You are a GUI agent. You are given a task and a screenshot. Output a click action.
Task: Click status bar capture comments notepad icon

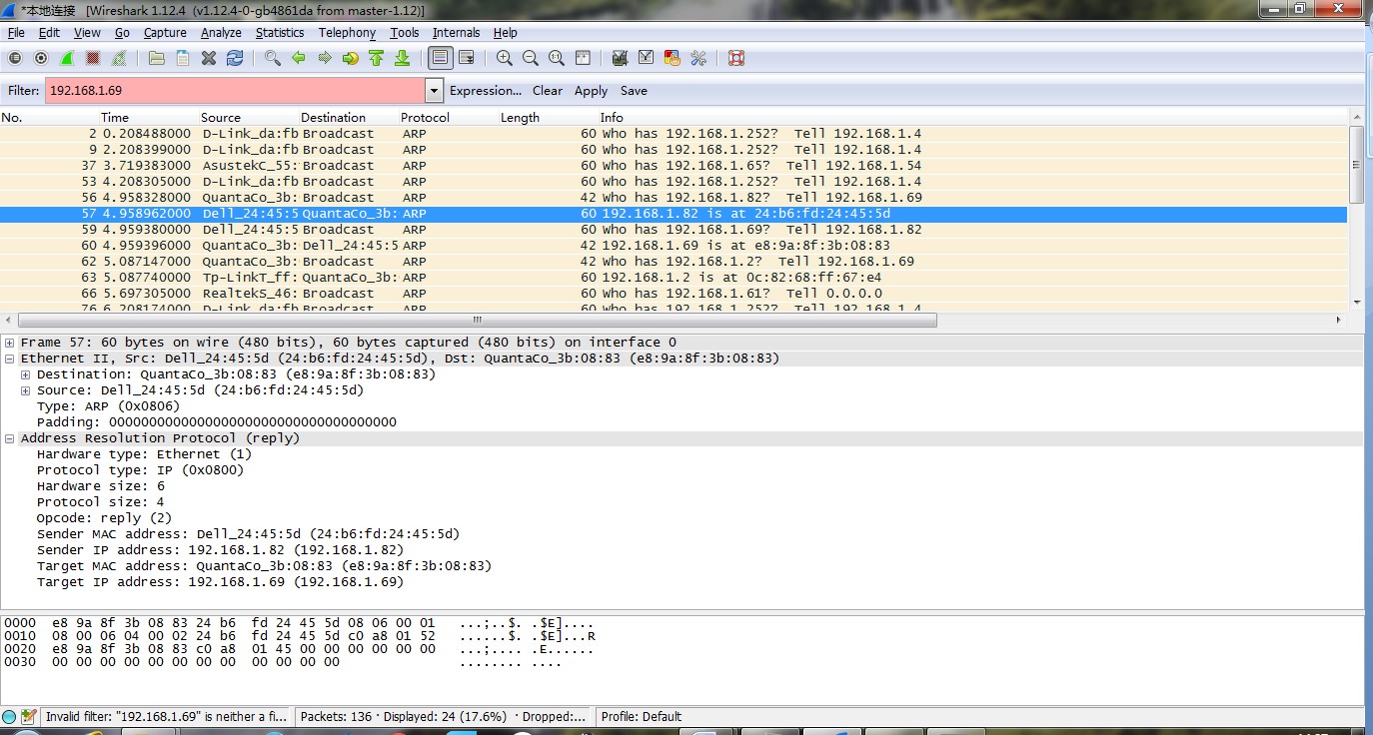pyautogui.click(x=28, y=716)
